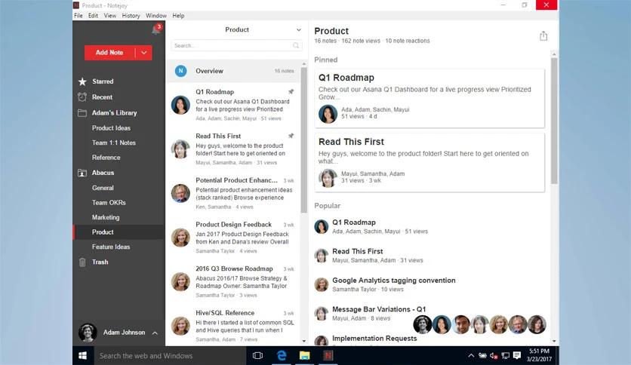This screenshot has height=365, width=631.
Task: Toggle pin on Read This First note
Action: pos(291,136)
